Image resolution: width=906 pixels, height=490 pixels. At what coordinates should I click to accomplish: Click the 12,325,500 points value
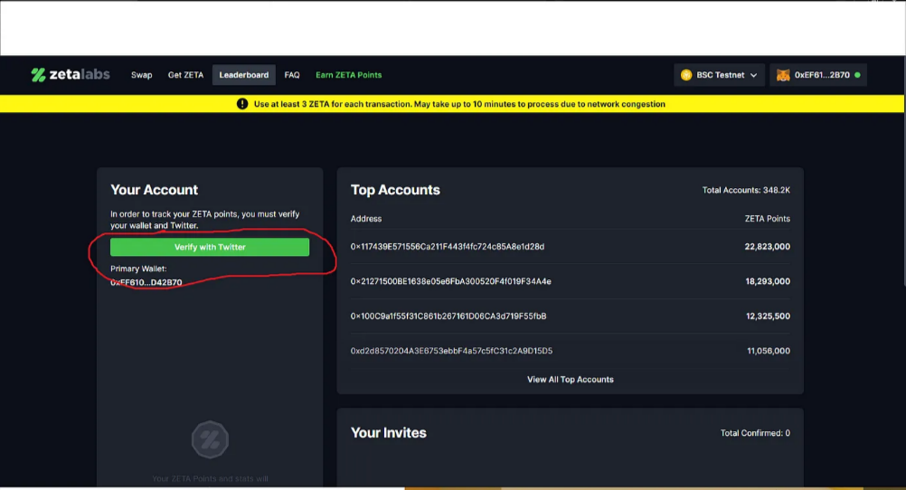[x=768, y=316]
